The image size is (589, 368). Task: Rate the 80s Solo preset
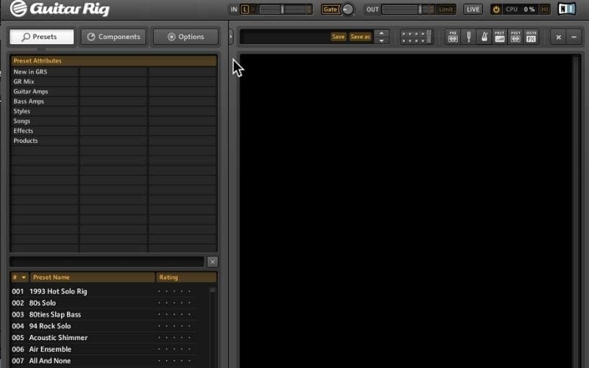tap(174, 302)
